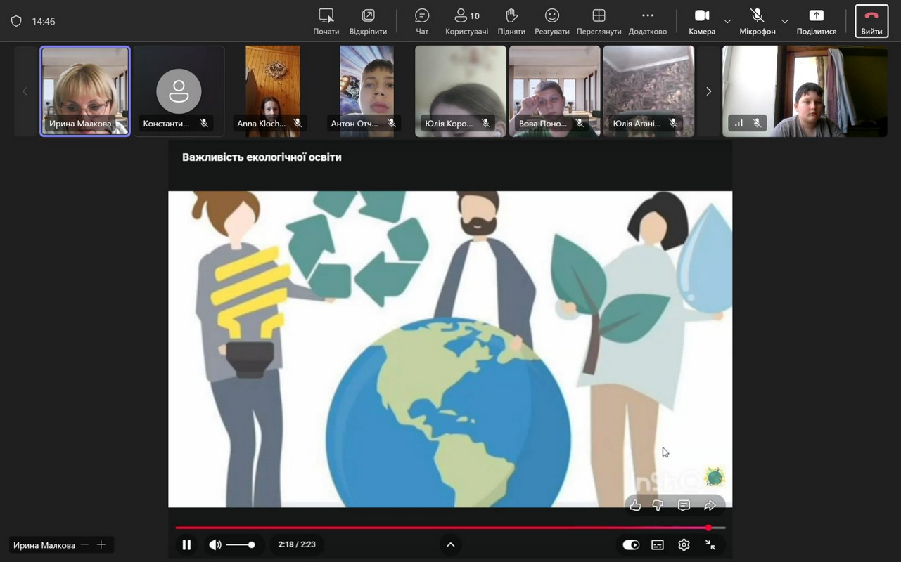Click the Почати button in toolbar

(326, 21)
